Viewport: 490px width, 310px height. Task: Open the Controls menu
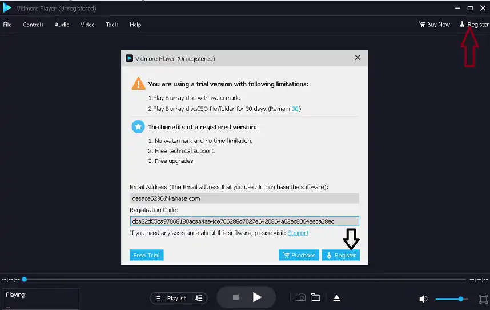(33, 25)
